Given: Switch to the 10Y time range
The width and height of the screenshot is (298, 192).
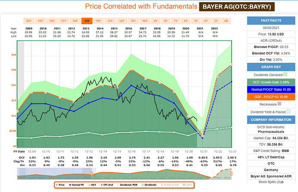Looking at the screenshot, I should [x=145, y=21].
